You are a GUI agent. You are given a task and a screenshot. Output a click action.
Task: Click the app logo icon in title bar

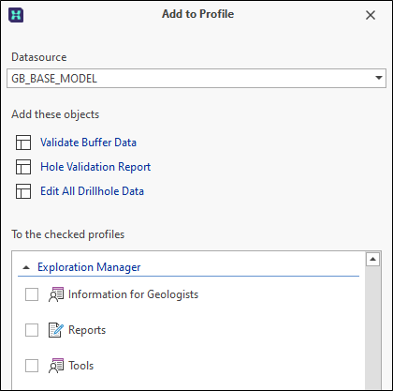tap(16, 15)
